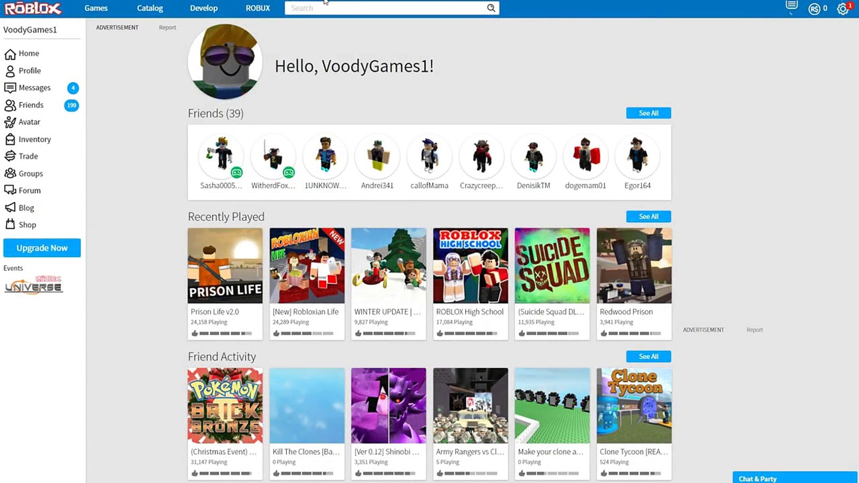This screenshot has width=859, height=483.
Task: Click the Develop menu item
Action: pos(204,8)
